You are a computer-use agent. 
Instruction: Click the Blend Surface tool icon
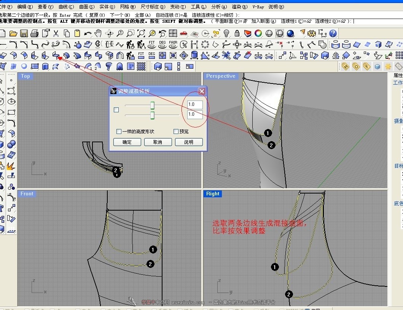point(56,55)
